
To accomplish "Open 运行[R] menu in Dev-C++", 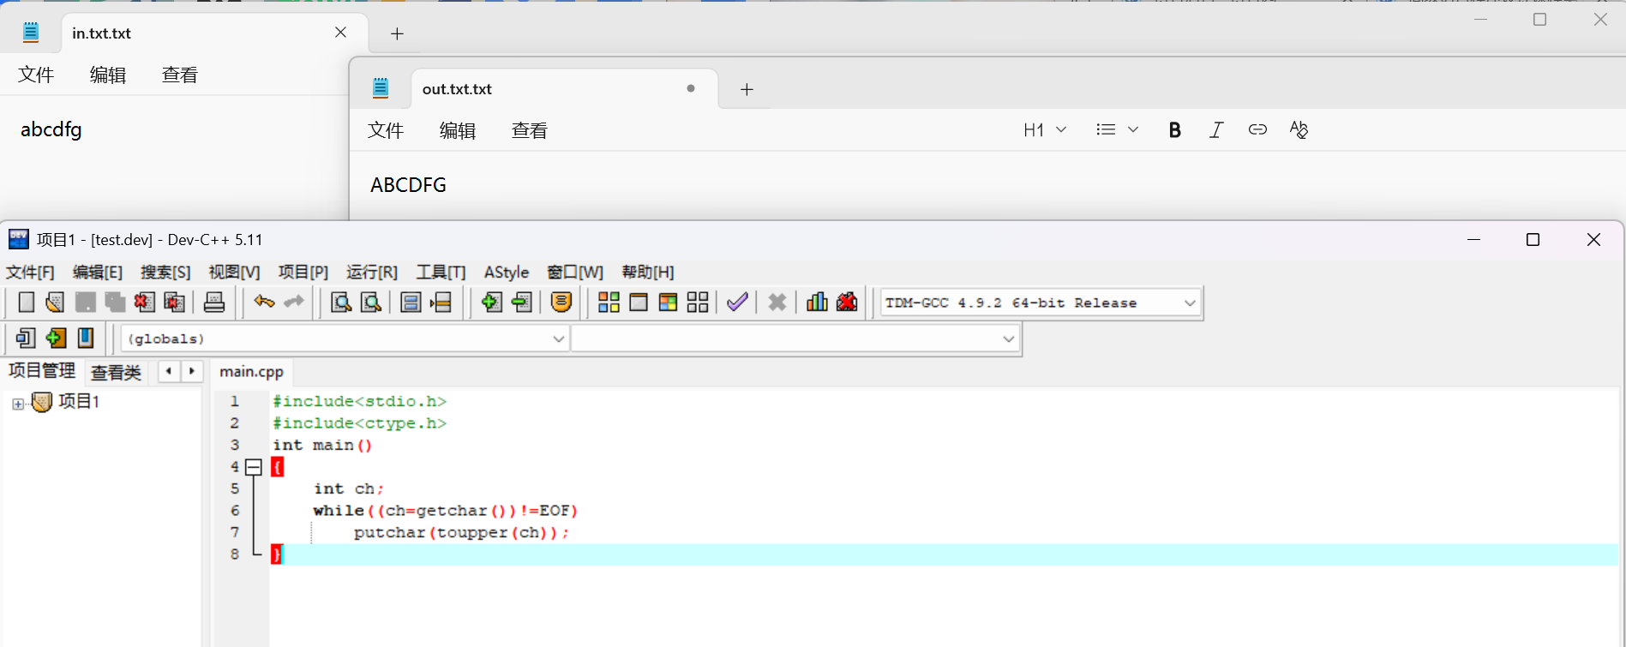I will (372, 273).
